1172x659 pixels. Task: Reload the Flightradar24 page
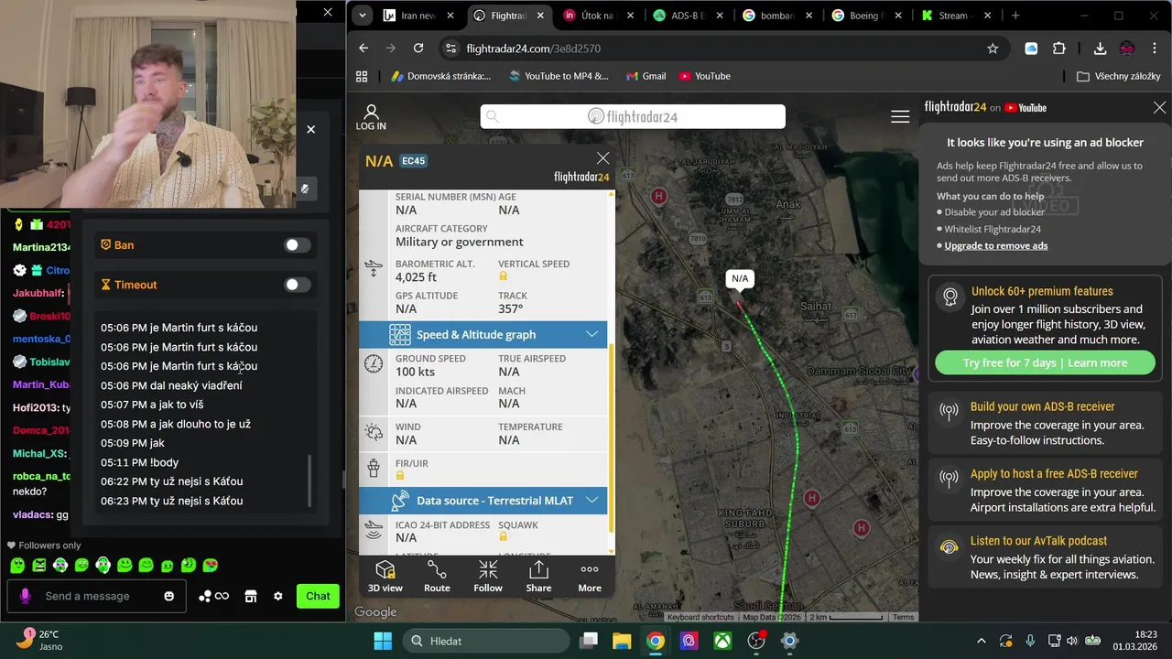[x=418, y=49]
